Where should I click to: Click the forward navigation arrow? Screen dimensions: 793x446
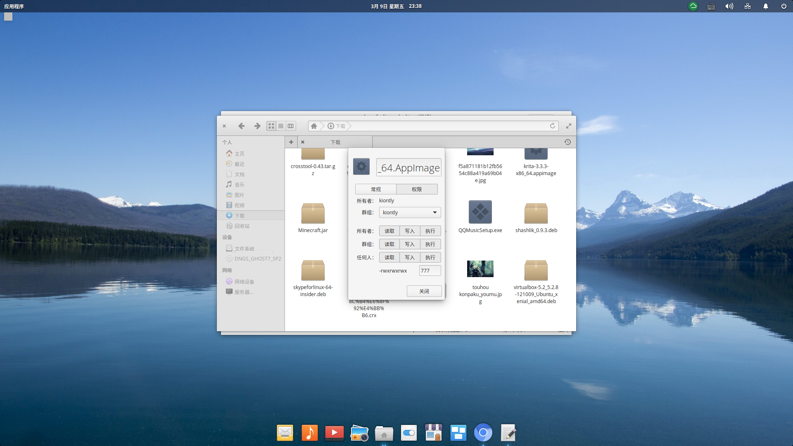257,126
